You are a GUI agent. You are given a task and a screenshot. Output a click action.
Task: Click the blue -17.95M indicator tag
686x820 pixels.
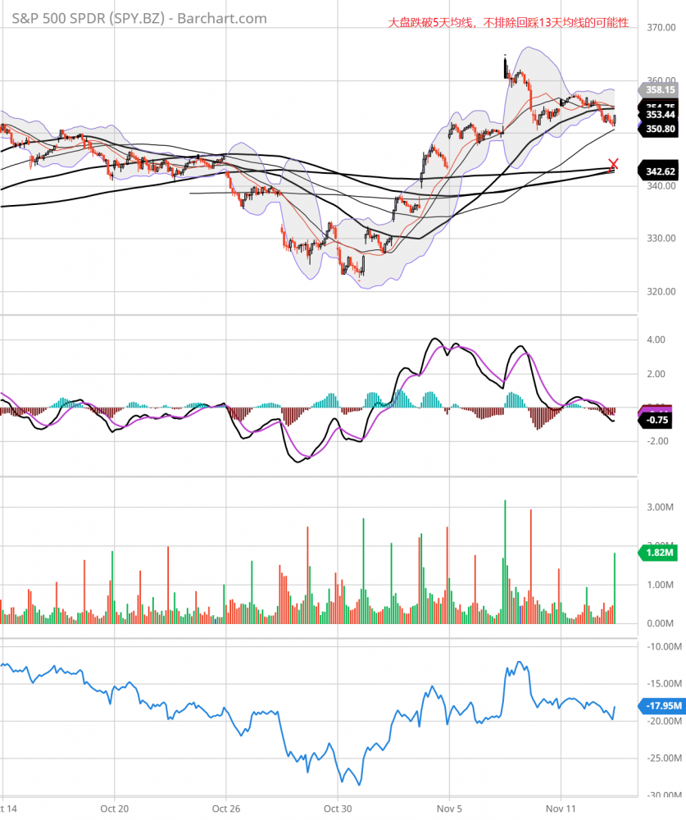point(660,705)
